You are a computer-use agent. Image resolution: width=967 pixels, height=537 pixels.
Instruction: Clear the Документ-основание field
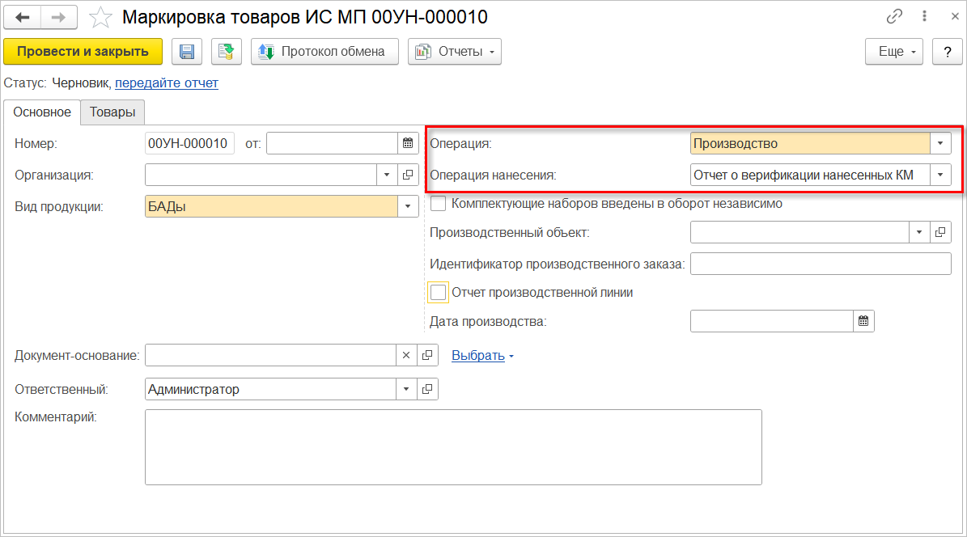click(407, 355)
